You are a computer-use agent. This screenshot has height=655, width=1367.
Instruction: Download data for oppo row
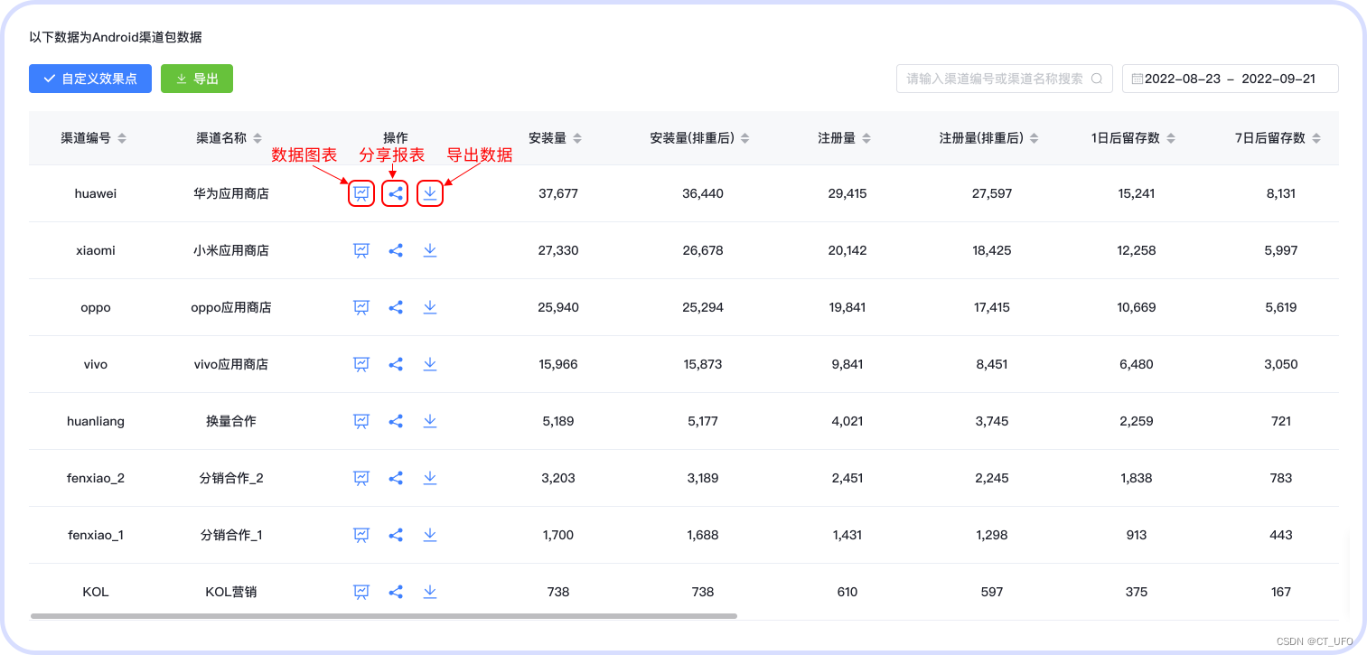tap(430, 307)
